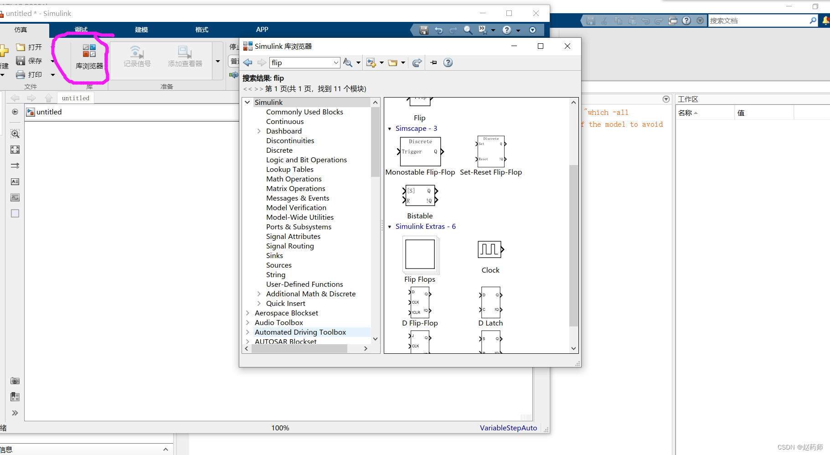Select User-Defined Functions library
The height and width of the screenshot is (455, 830).
click(x=304, y=284)
